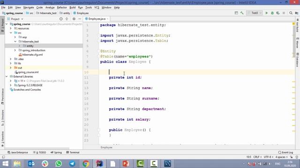300x168 pixels.
Task: Open Chrome from the taskbar
Action: coord(86,164)
